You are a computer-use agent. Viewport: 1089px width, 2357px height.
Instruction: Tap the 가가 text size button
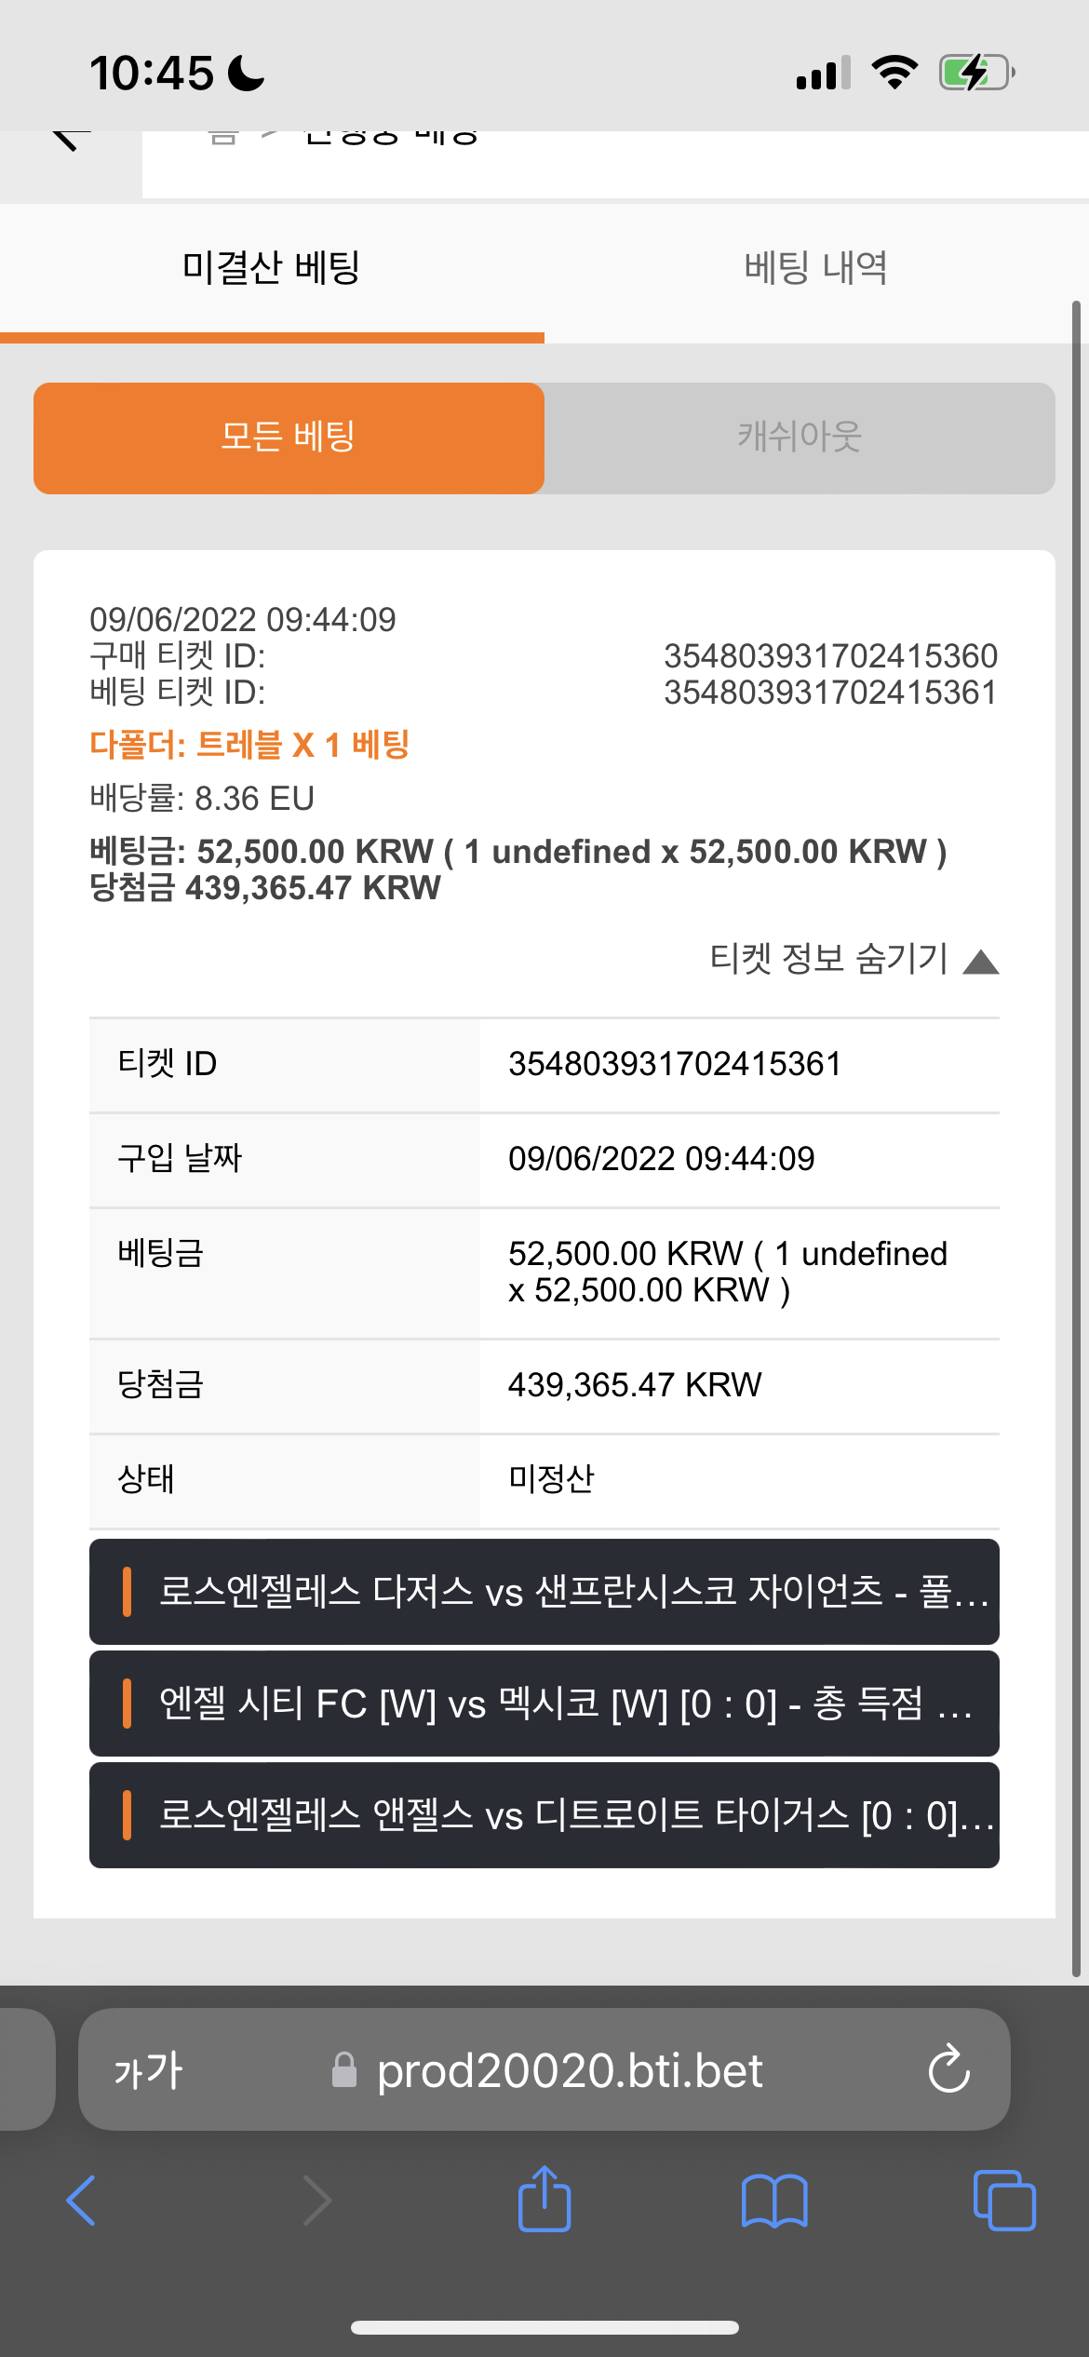point(148,2070)
